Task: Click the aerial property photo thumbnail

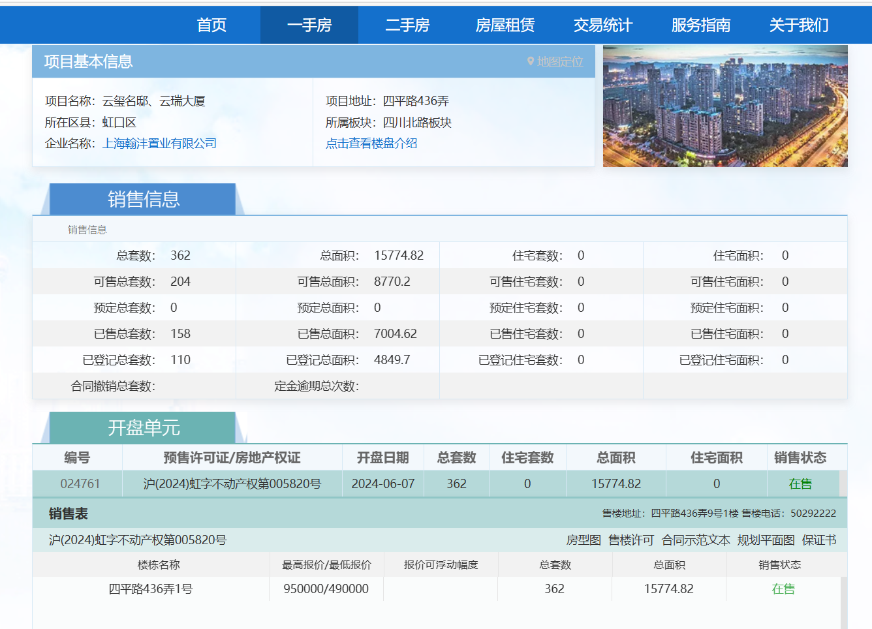Action: [x=724, y=106]
